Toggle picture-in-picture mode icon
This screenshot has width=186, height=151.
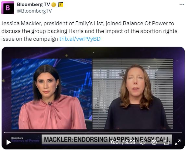166,142
